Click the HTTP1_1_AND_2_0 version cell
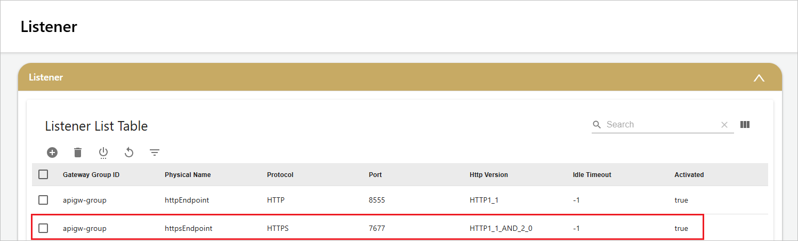798x241 pixels. coord(501,228)
